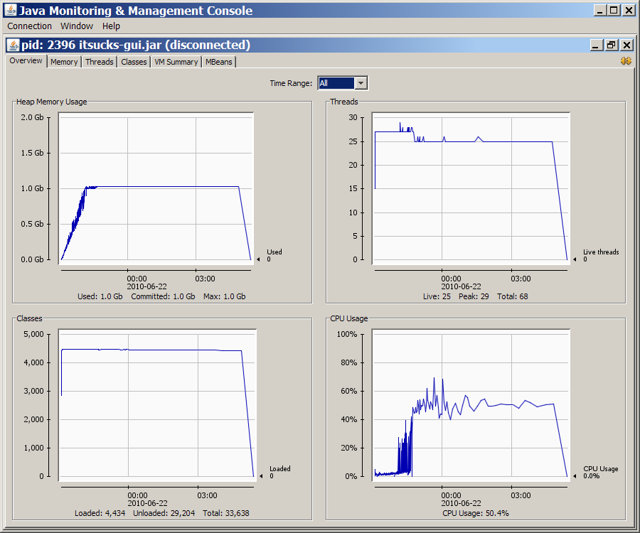Click the 'Loaded' legend label on Classes chart

click(x=280, y=468)
